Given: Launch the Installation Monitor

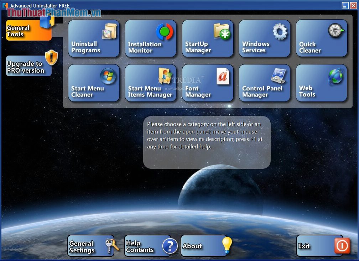Looking at the screenshot, I should pos(151,38).
